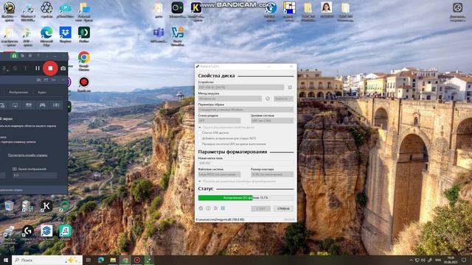The width and height of the screenshot is (472, 265).
Task: Select rectangle area recording mode in Bandicam
Action: click(2, 105)
